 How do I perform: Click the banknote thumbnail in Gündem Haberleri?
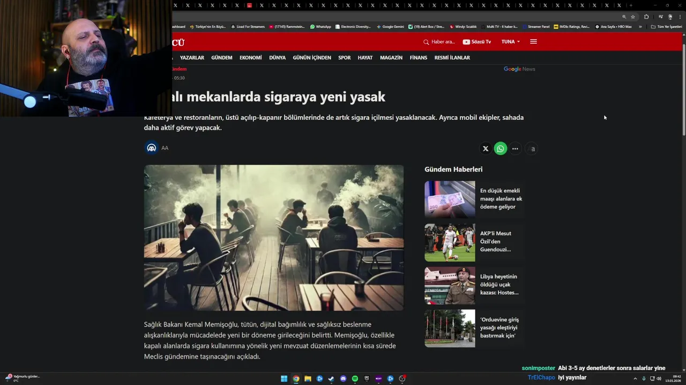click(450, 199)
